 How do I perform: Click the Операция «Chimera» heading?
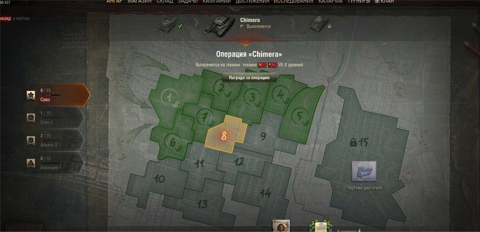click(x=250, y=54)
